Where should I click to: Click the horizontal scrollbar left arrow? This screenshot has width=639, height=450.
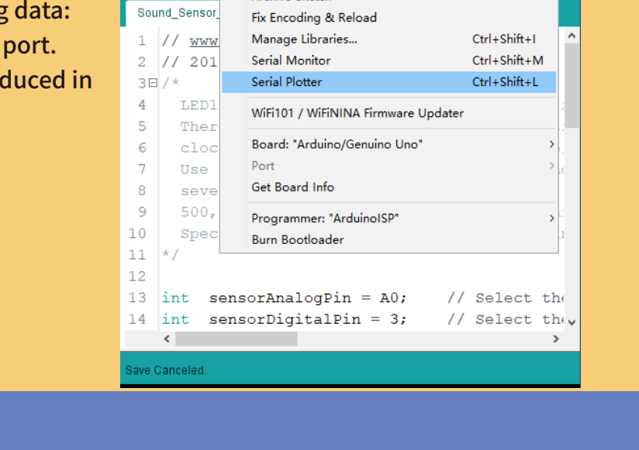pyautogui.click(x=167, y=339)
